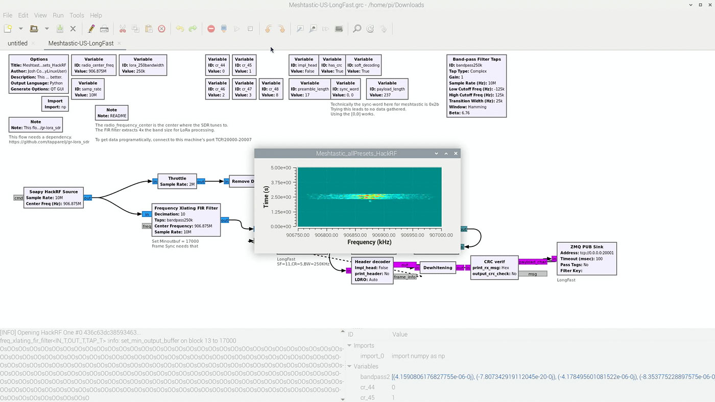Click the Copy icon in the toolbar

click(x=135, y=29)
